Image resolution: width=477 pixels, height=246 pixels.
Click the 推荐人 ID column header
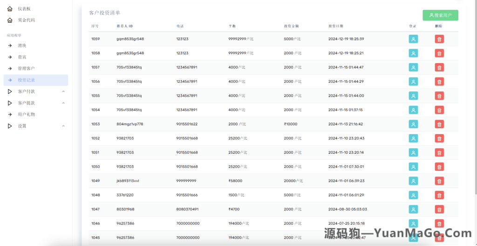point(125,26)
